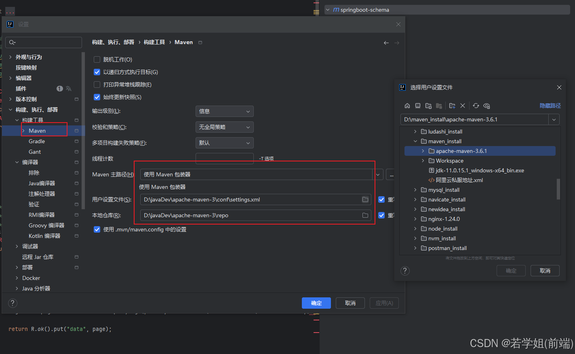Click the 隐藏路径 link
The height and width of the screenshot is (354, 575).
tap(550, 106)
